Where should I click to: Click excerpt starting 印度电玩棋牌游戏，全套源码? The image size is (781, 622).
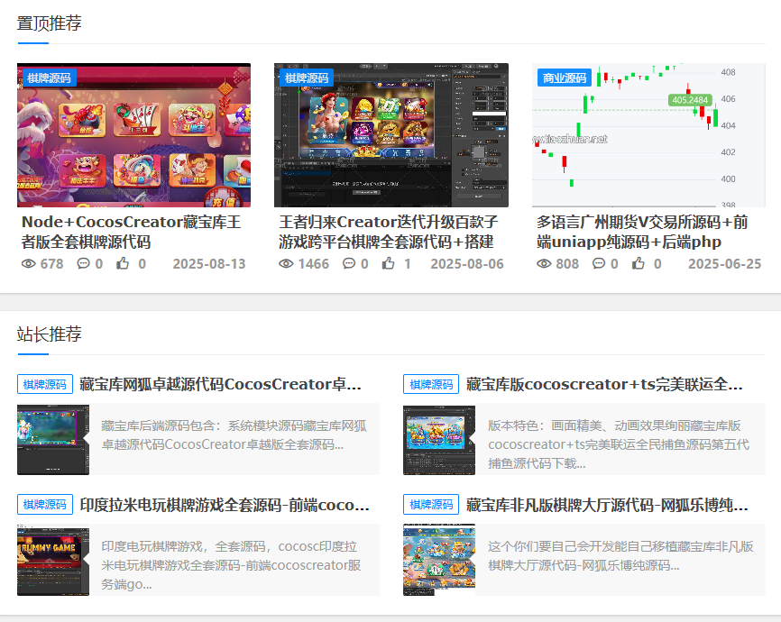coord(231,565)
